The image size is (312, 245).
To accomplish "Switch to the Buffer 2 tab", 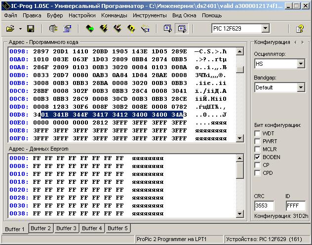I will [x=40, y=228].
